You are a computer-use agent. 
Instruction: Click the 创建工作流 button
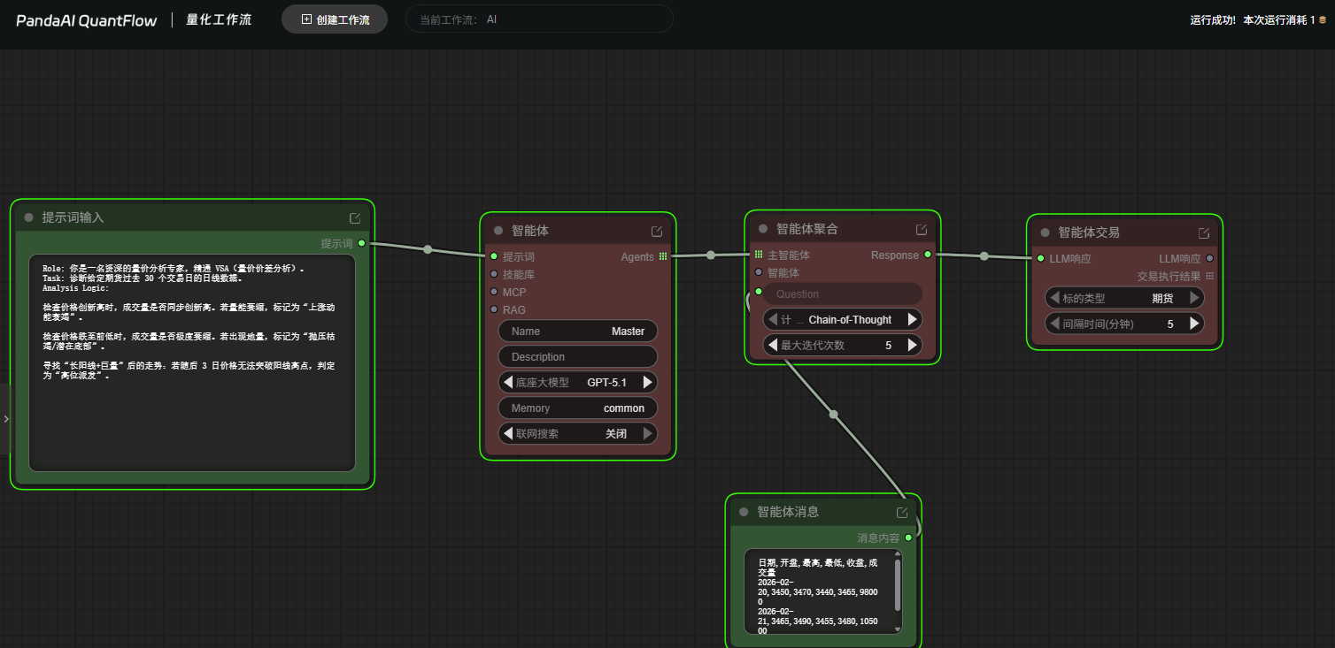[x=335, y=19]
